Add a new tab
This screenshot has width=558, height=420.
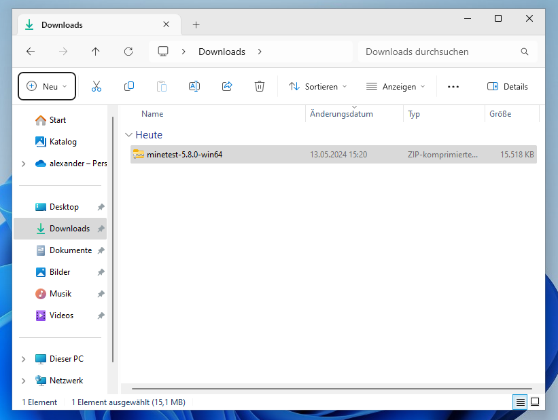coord(196,24)
